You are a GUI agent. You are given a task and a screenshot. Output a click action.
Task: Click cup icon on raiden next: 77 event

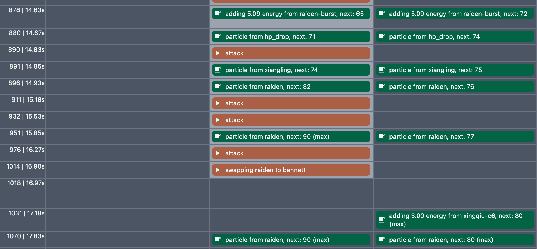(382, 136)
